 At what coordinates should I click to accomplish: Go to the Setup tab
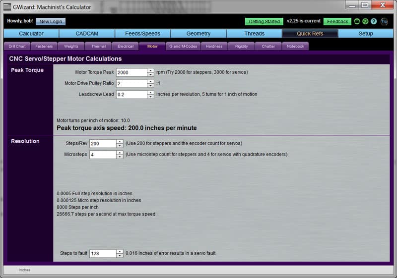pyautogui.click(x=366, y=34)
